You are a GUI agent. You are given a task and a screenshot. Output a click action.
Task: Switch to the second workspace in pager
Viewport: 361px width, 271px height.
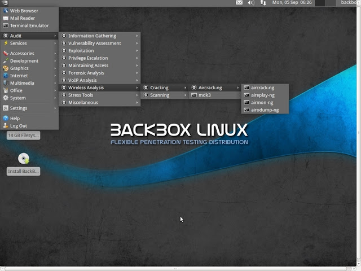click(331, 3)
